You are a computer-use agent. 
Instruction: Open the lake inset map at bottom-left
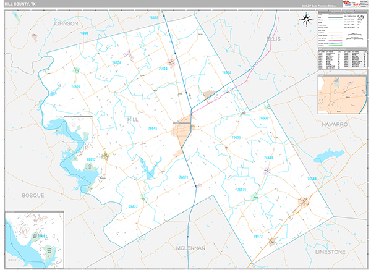(34, 237)
